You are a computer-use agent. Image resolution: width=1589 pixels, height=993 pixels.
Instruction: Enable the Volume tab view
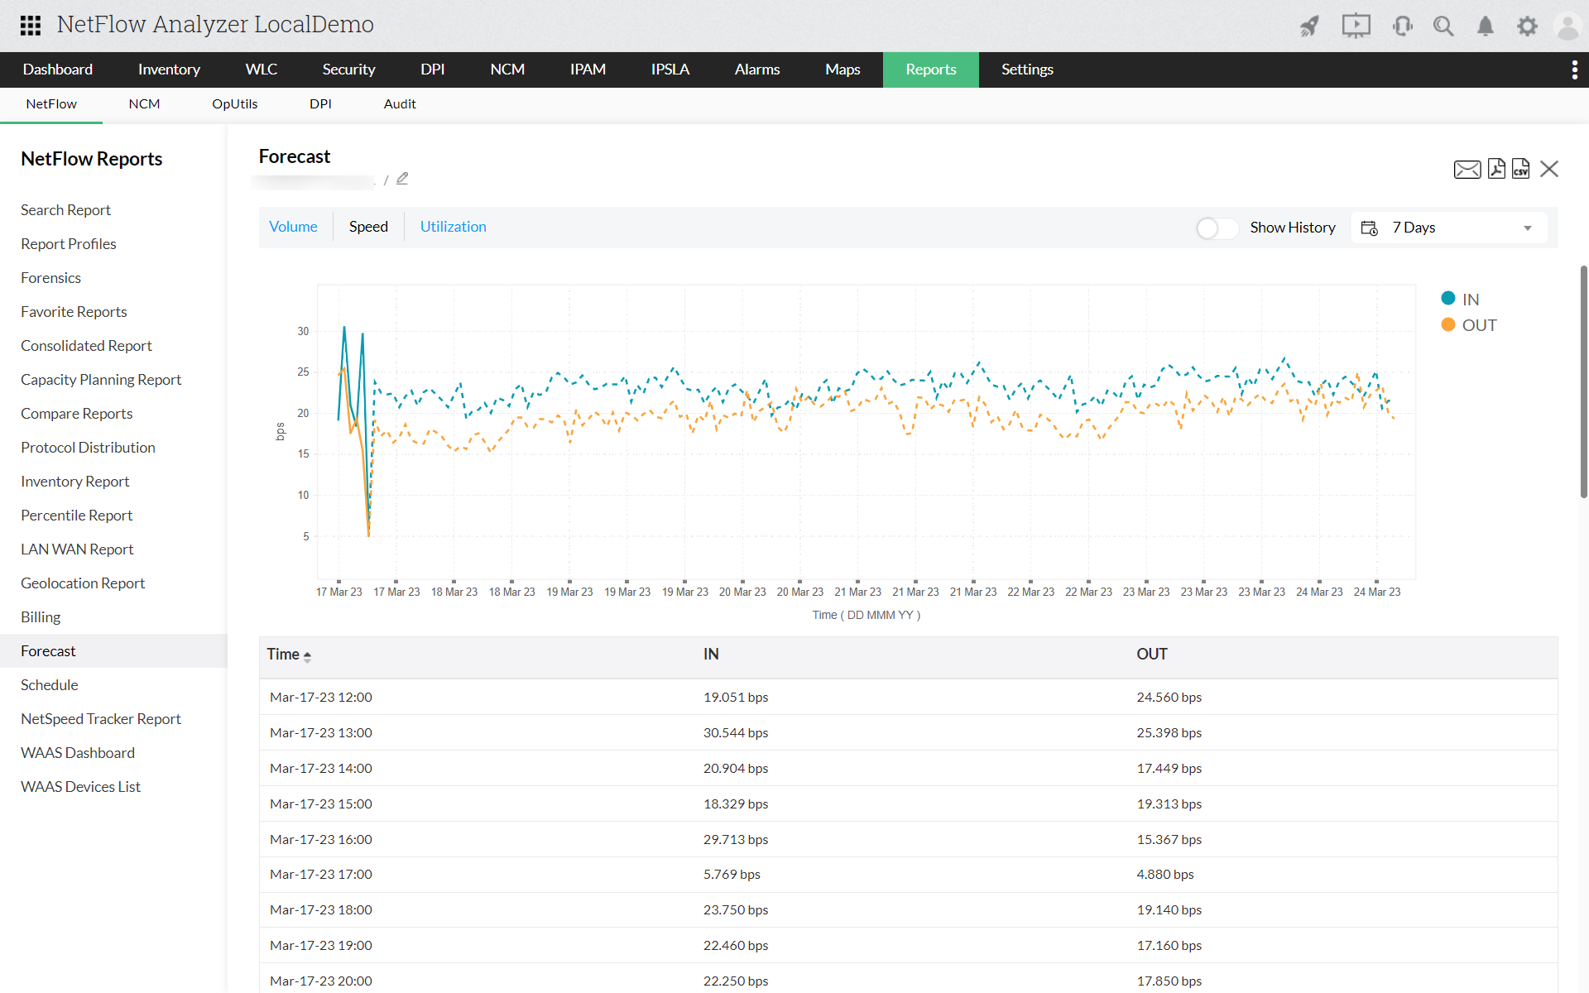[293, 227]
